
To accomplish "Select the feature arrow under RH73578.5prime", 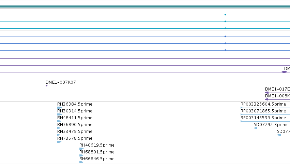I will 59,142.
